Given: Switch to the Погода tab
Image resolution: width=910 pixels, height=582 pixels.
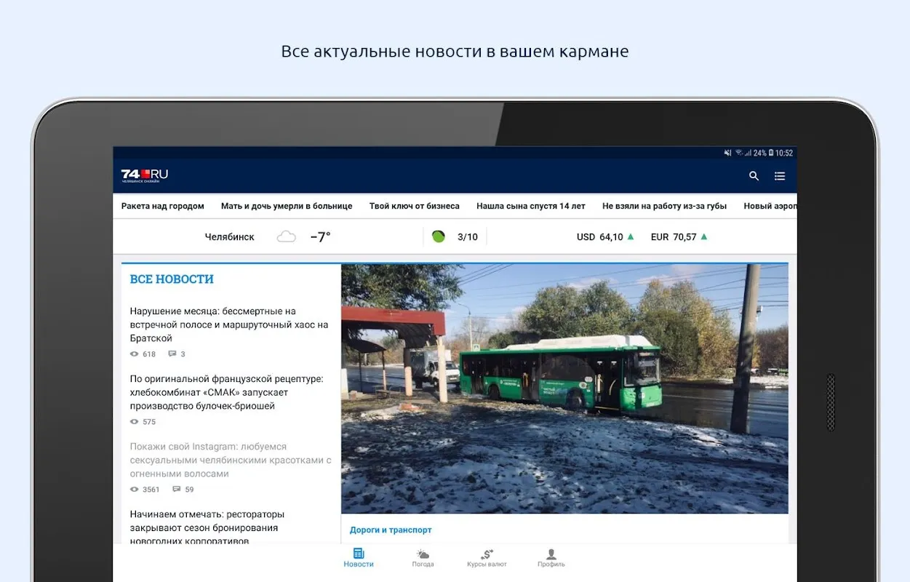Looking at the screenshot, I should [423, 558].
